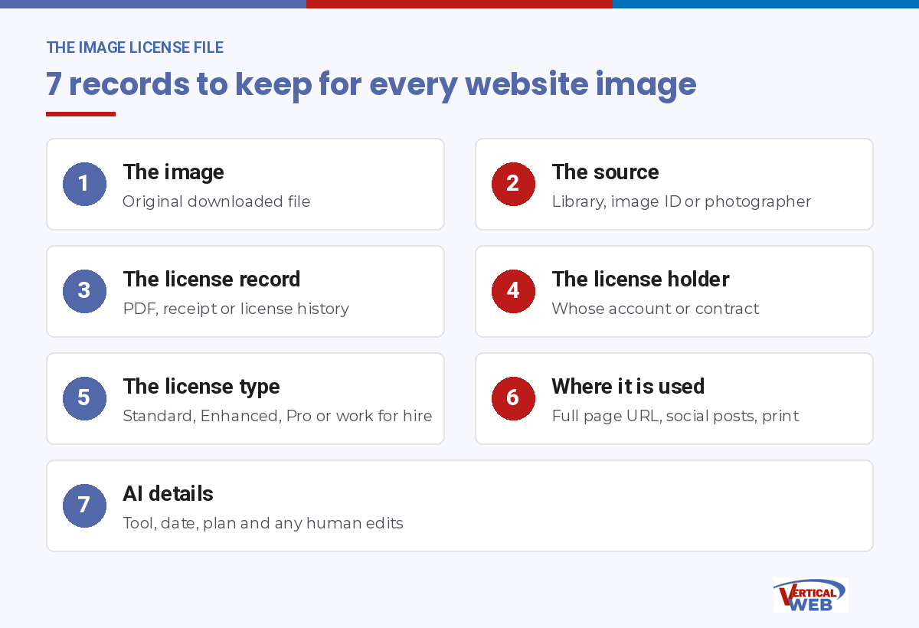Click the Vertical Web logo
Viewport: 919px width, 628px height.
pyautogui.click(x=810, y=595)
